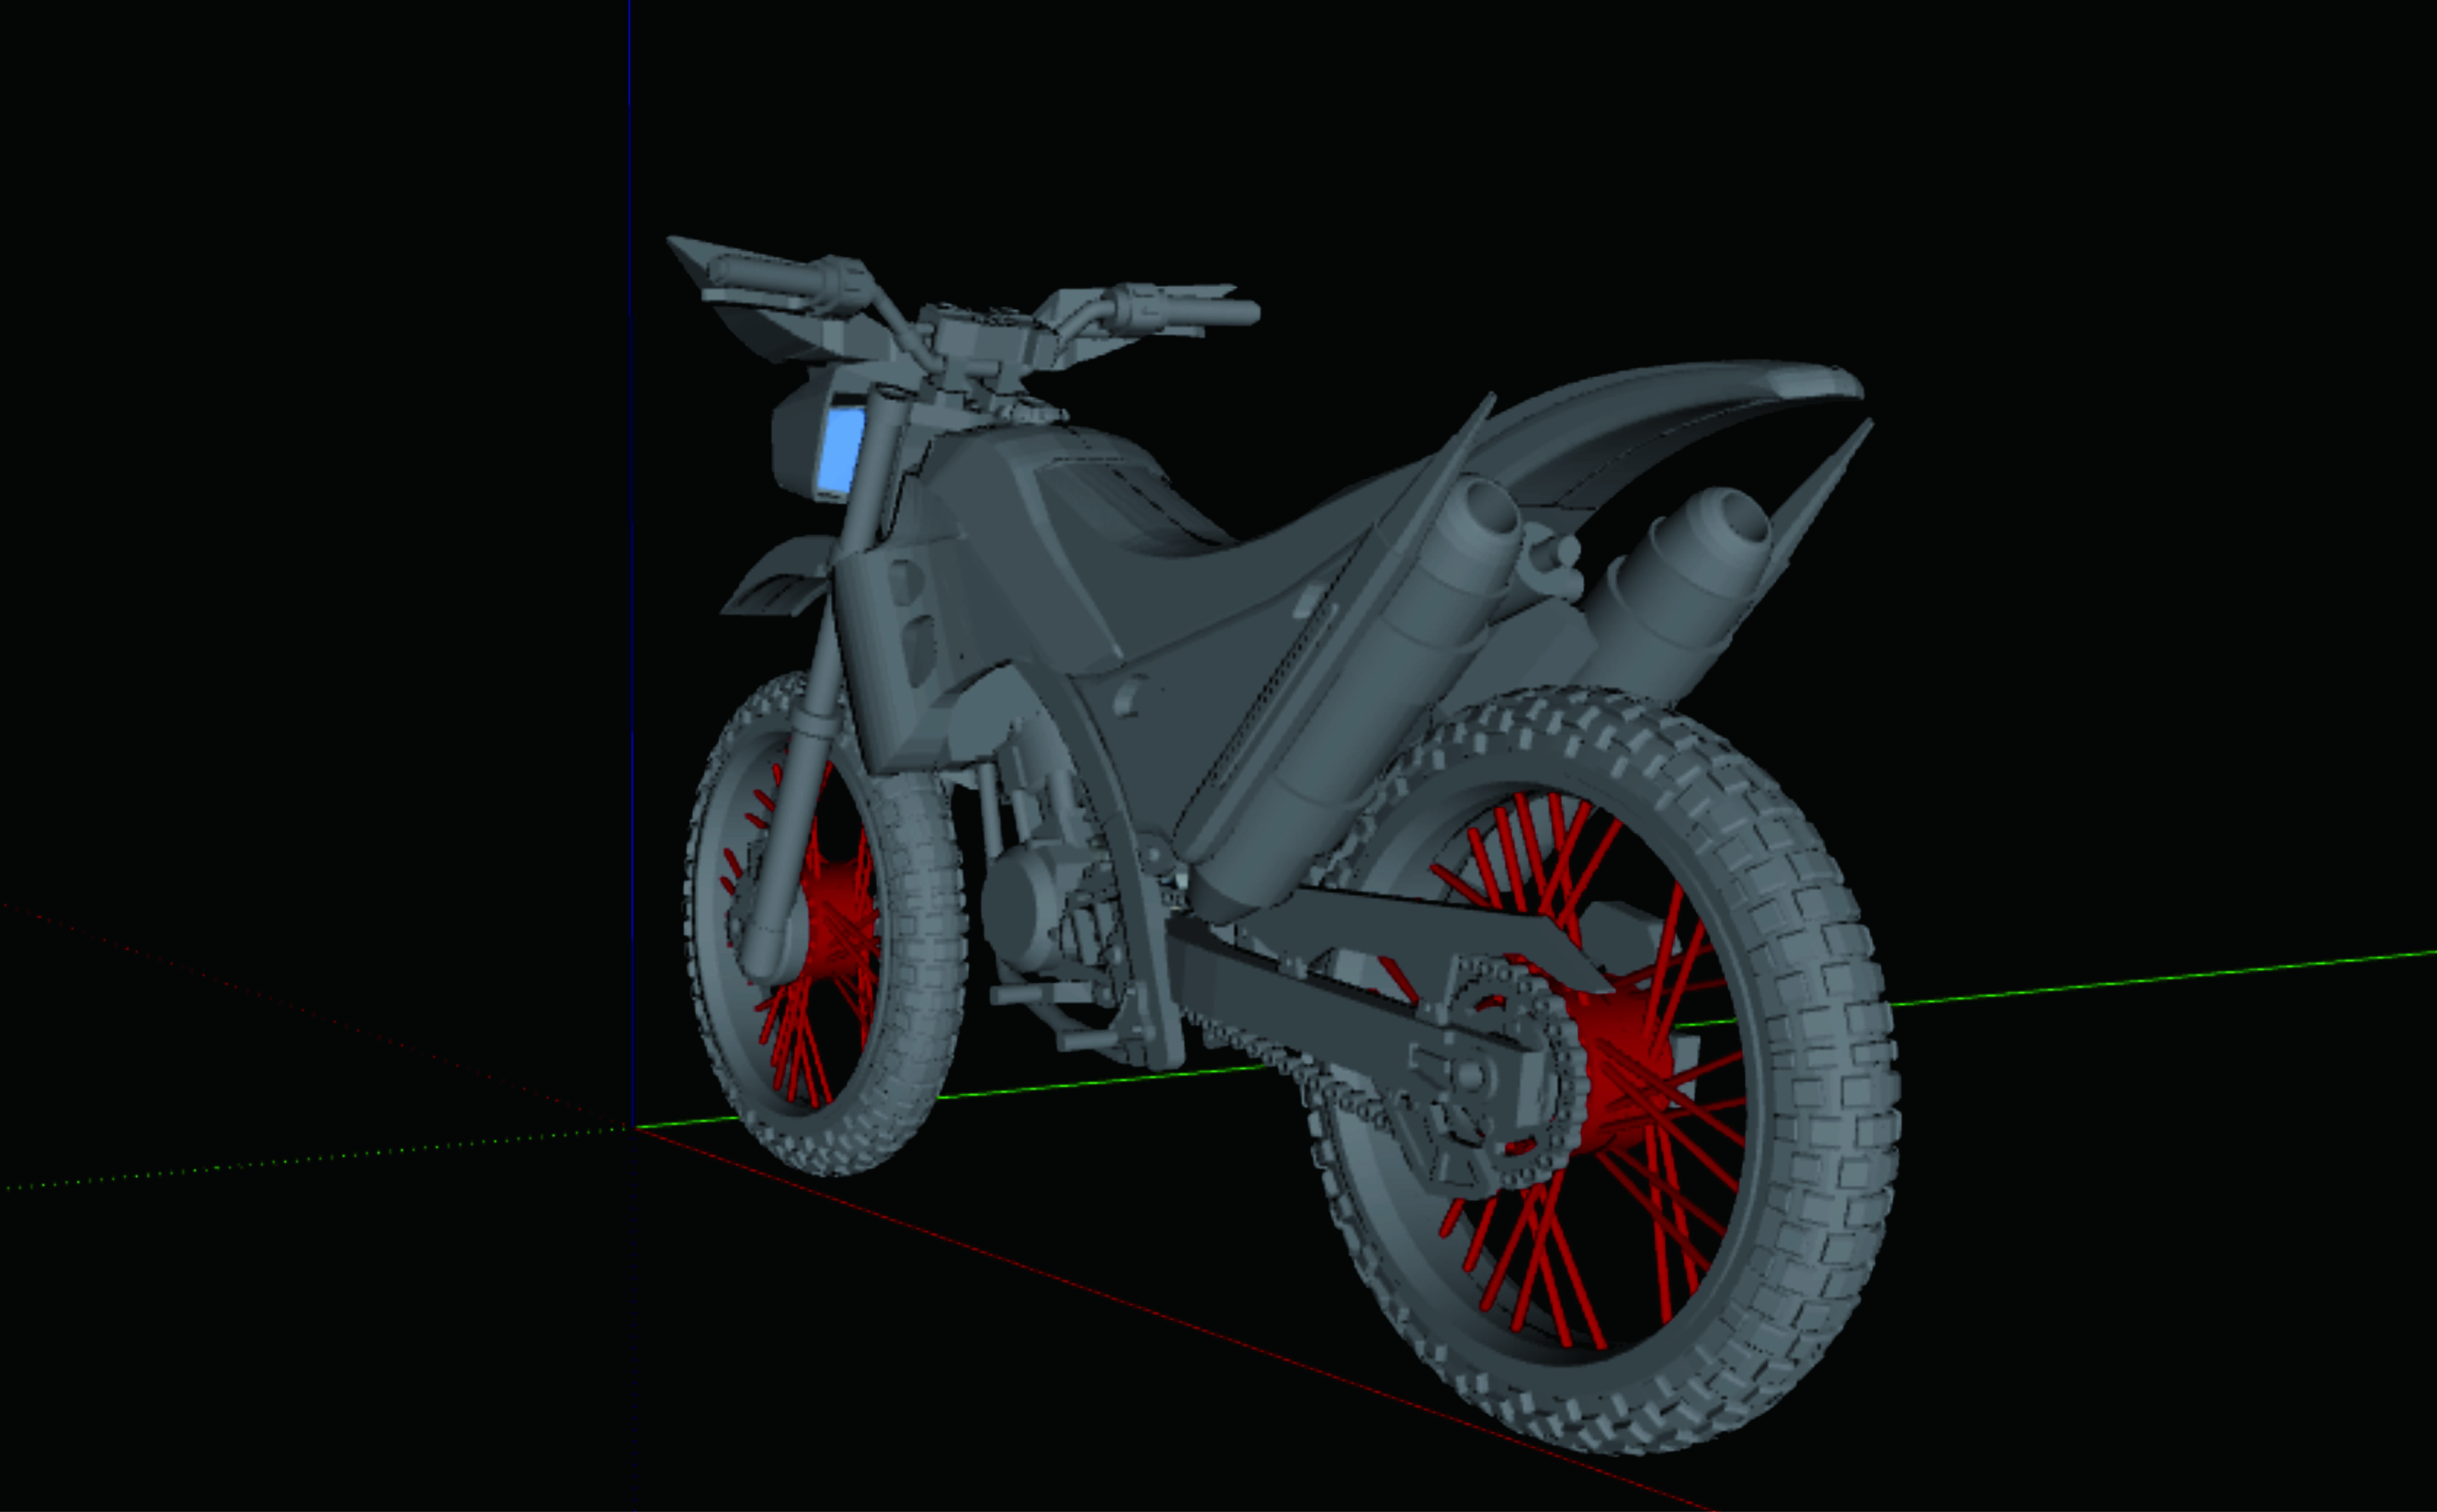The image size is (2437, 1512).
Task: Select the blue headlight glass panel
Action: click(841, 450)
